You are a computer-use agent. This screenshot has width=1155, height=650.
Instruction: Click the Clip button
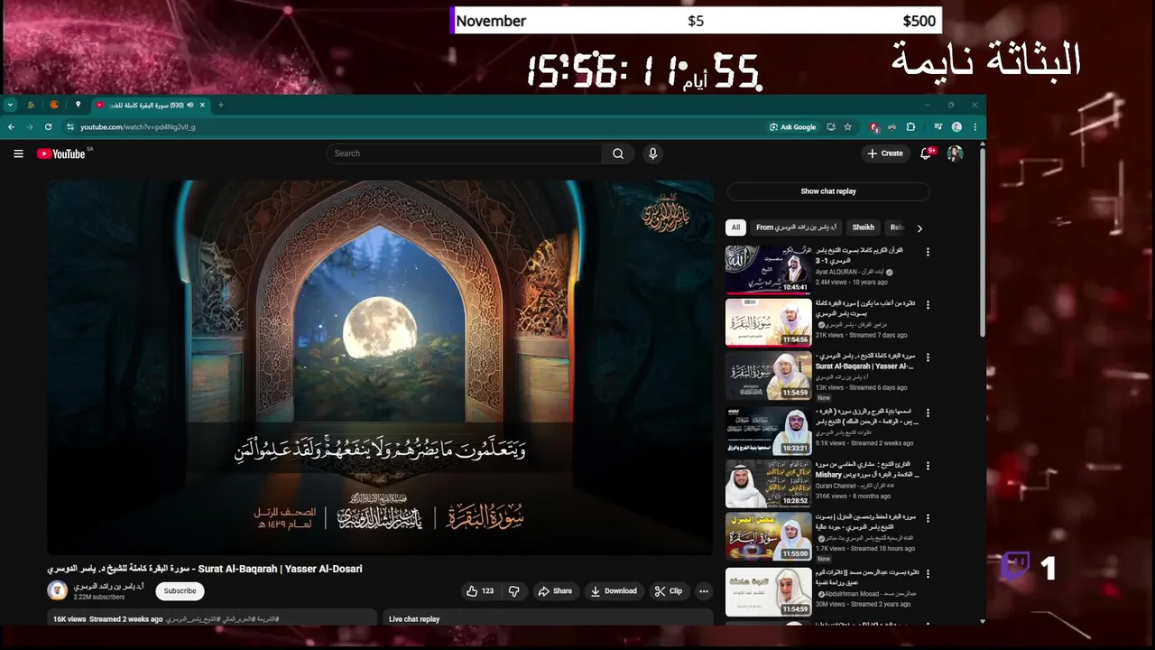[668, 591]
